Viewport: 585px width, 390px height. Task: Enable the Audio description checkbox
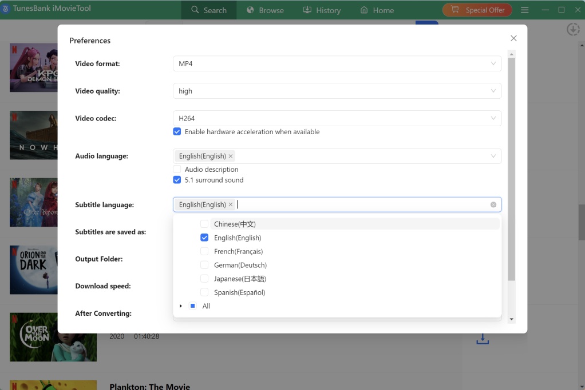tap(177, 170)
